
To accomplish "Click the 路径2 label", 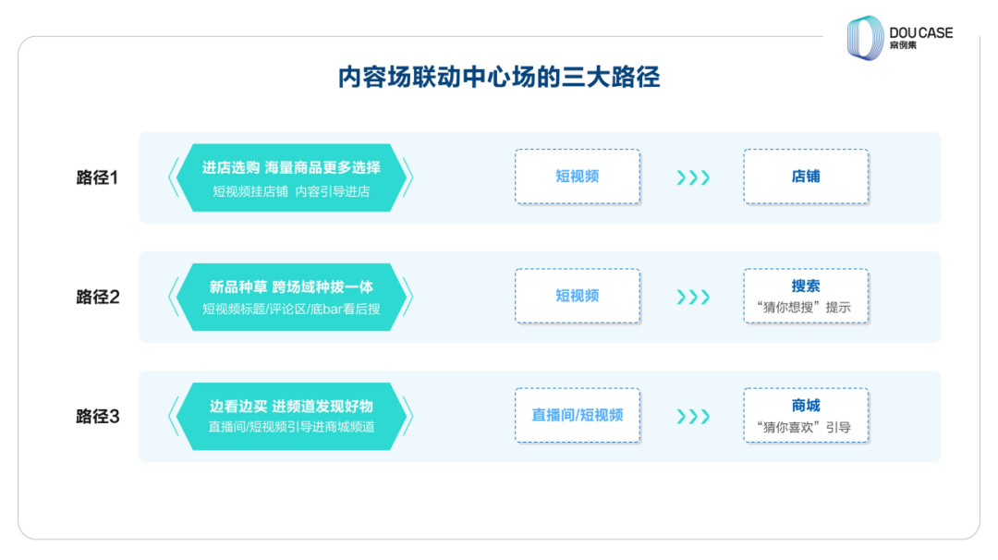I will [98, 297].
